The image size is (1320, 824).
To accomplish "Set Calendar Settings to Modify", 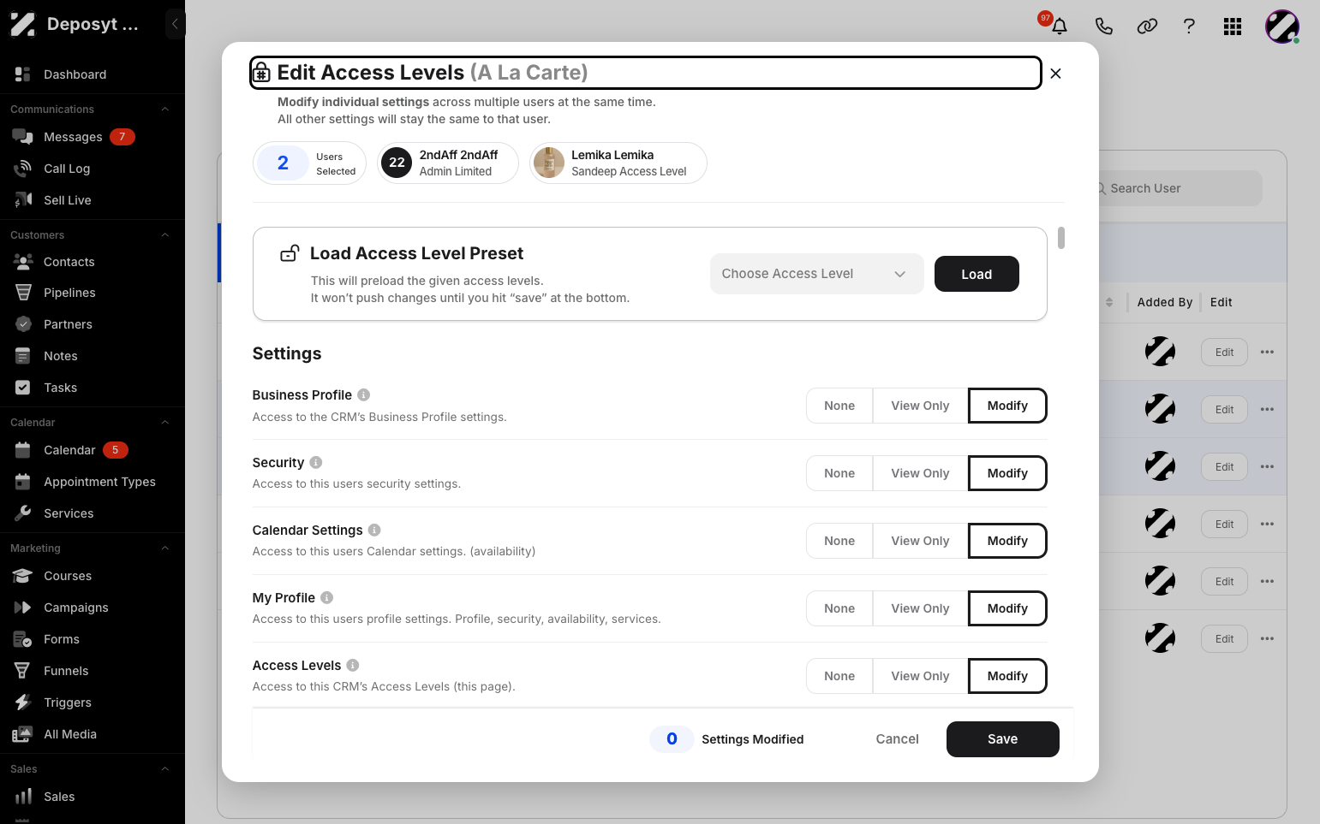I will click(1007, 541).
